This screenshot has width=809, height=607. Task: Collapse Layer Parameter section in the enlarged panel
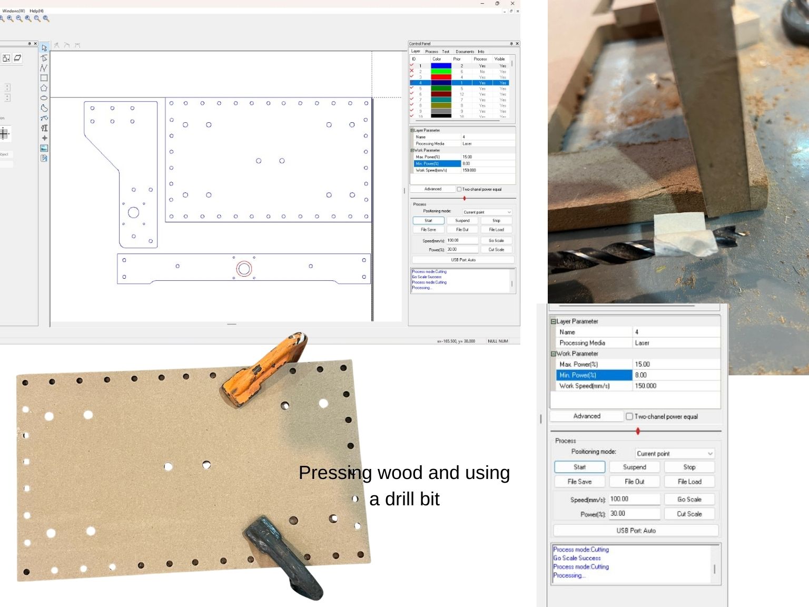coord(554,321)
